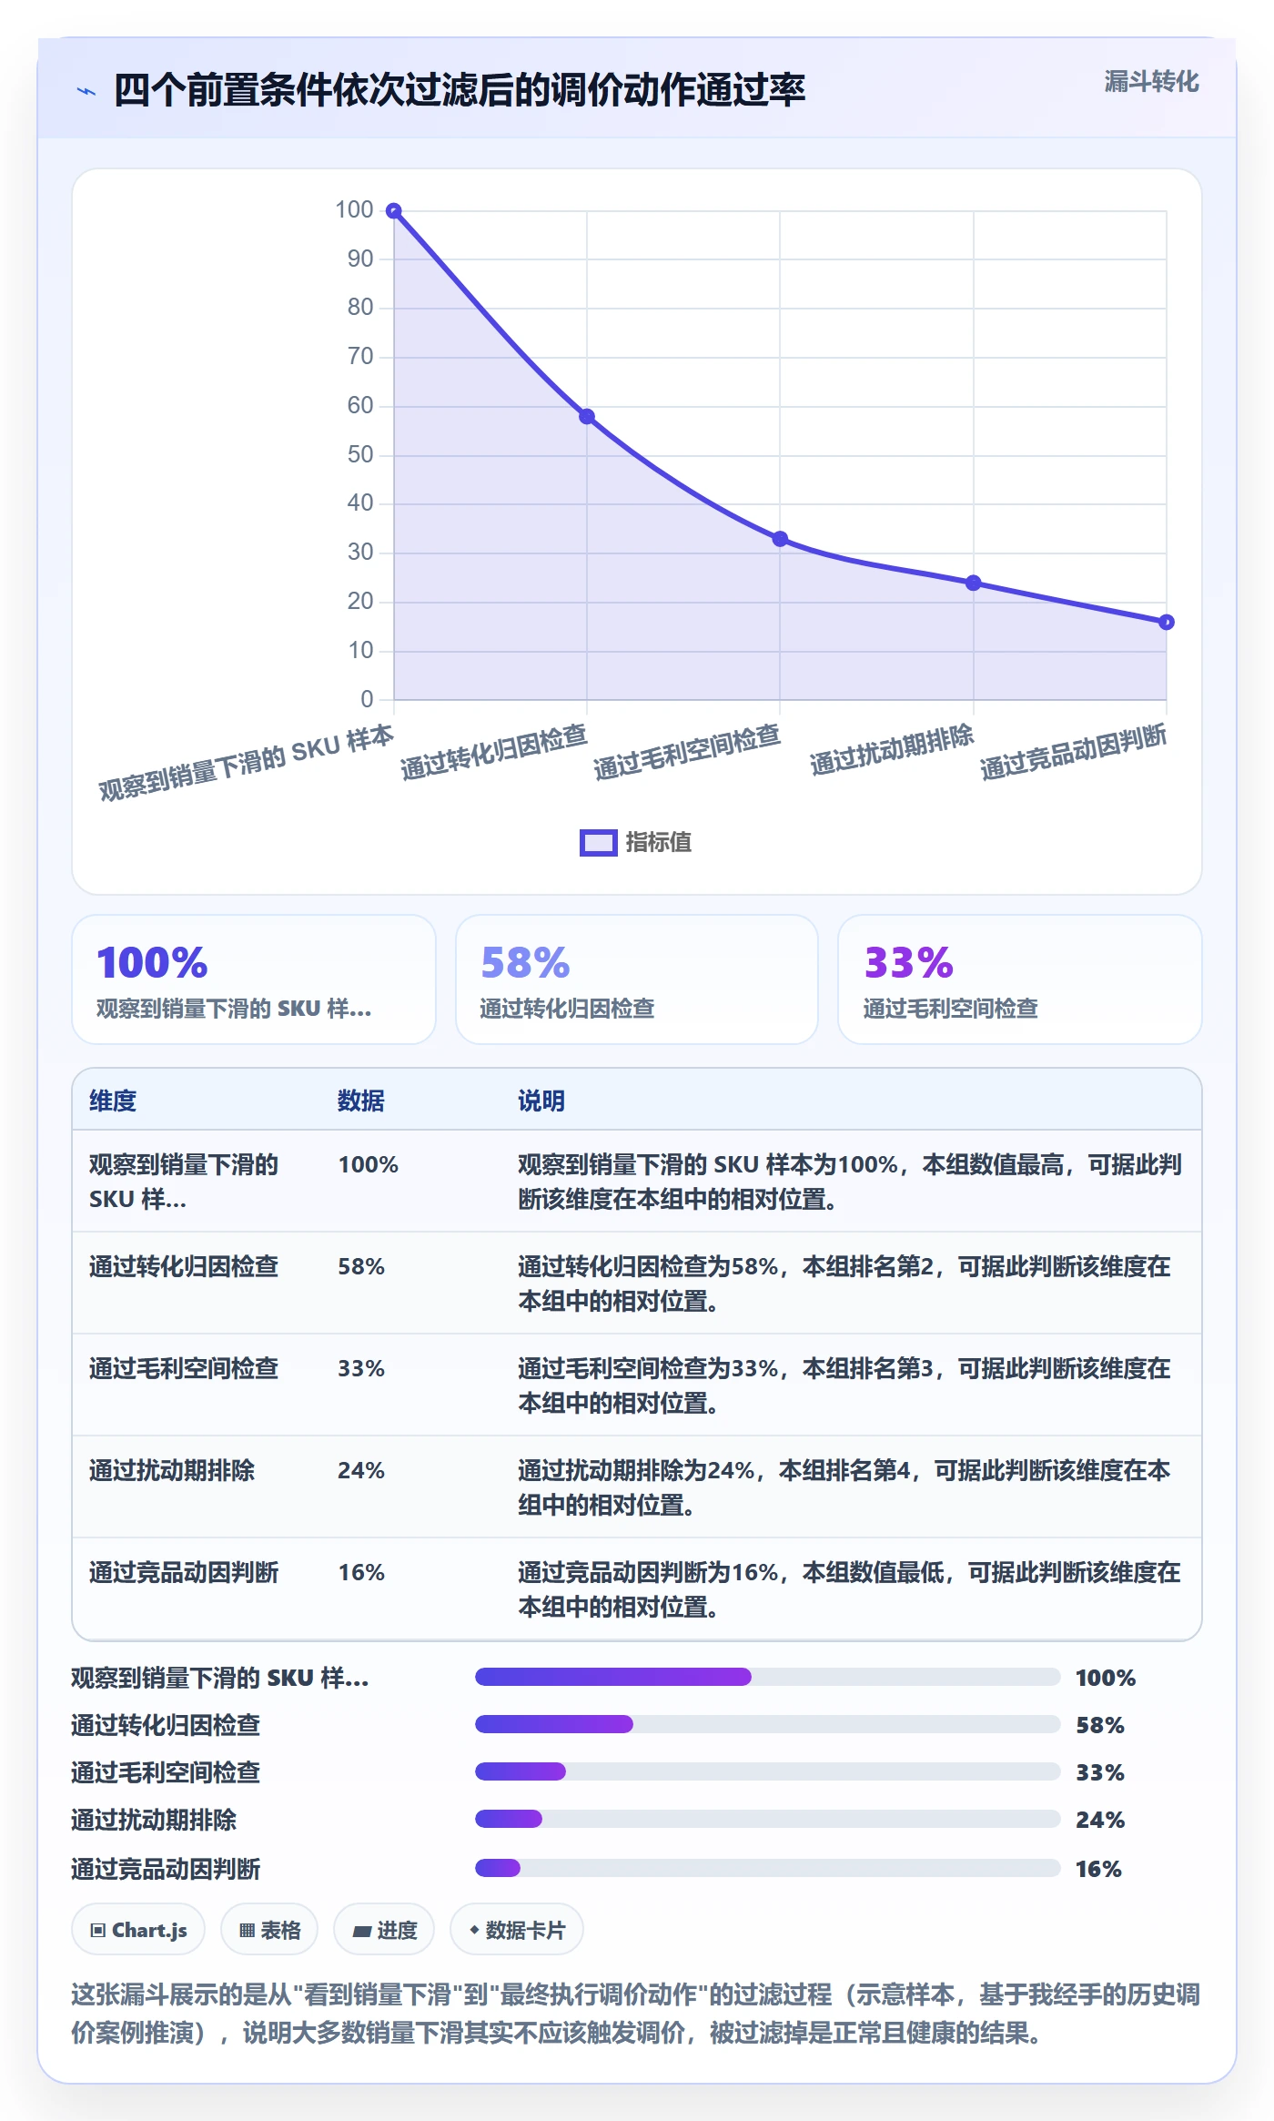
Task: Click the 漏斗转化 tag in the header
Action: coord(1151,82)
